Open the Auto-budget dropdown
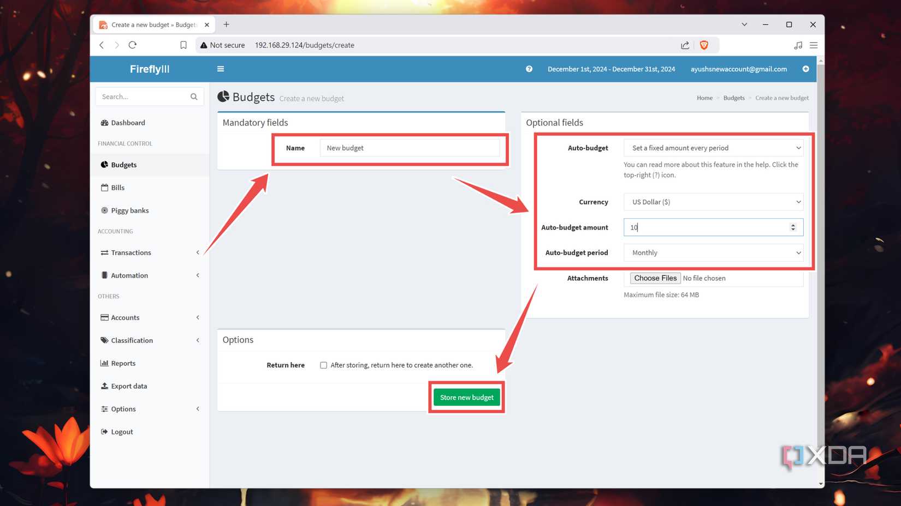This screenshot has height=506, width=901. tap(713, 148)
